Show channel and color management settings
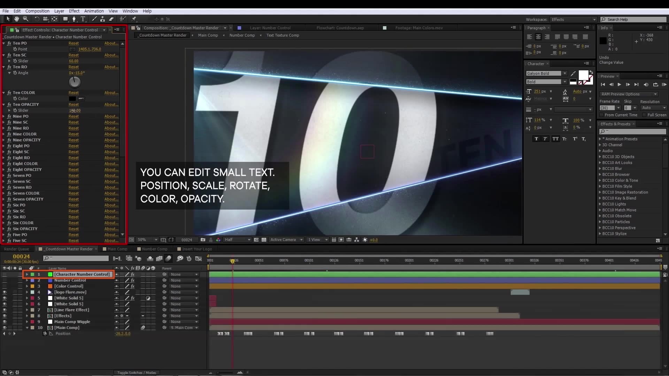 pos(218,240)
